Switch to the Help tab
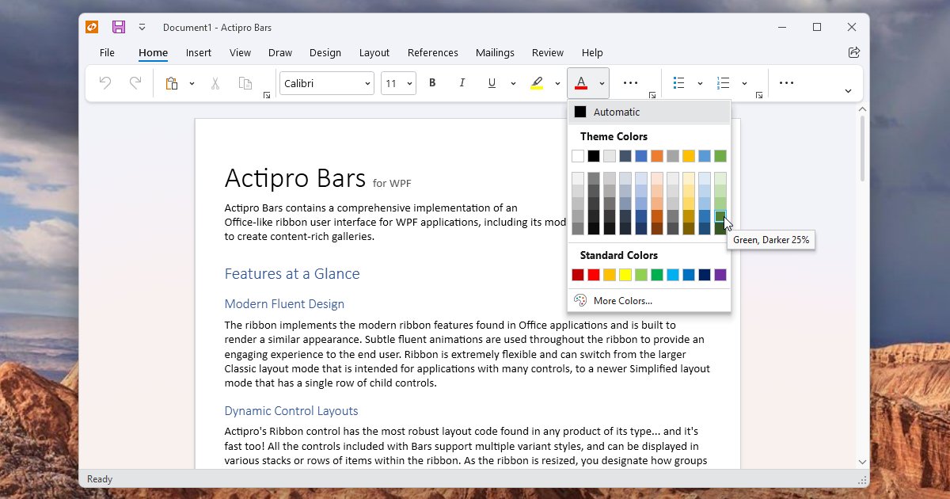This screenshot has height=499, width=950. (x=592, y=53)
